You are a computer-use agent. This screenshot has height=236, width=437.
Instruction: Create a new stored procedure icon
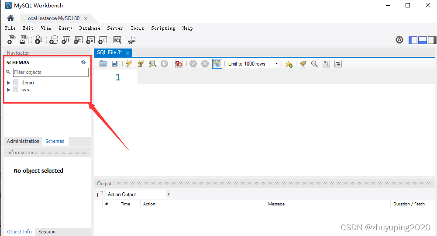pyautogui.click(x=90, y=40)
